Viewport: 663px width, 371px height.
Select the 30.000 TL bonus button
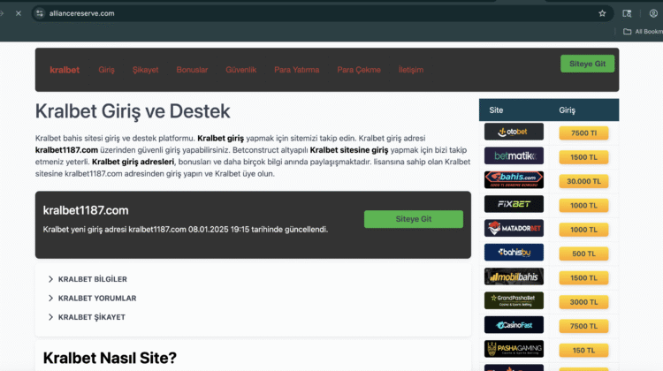click(x=583, y=181)
